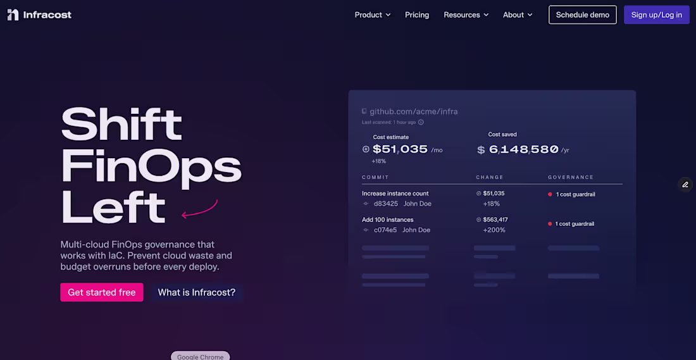Click red dot for Add 100 instances guardrail

tap(550, 224)
